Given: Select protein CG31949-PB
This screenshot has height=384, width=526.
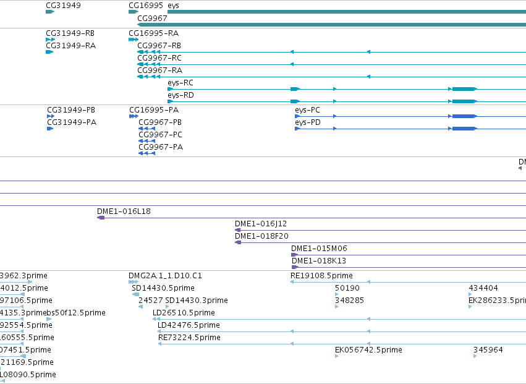Looking at the screenshot, I should tap(71, 110).
